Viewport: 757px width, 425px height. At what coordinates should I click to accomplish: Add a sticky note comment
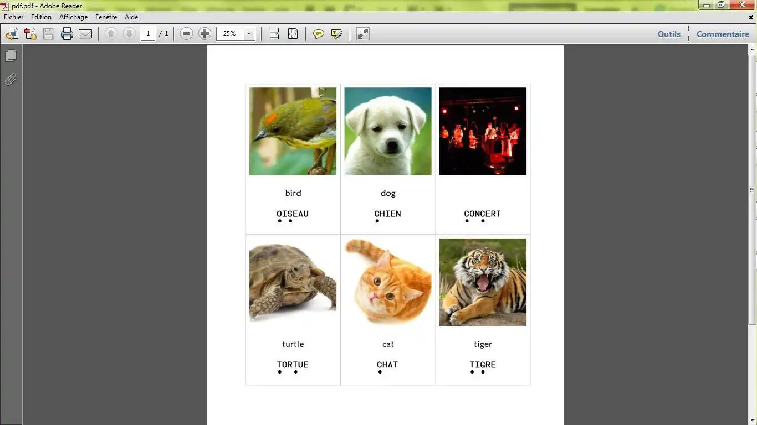click(x=318, y=34)
